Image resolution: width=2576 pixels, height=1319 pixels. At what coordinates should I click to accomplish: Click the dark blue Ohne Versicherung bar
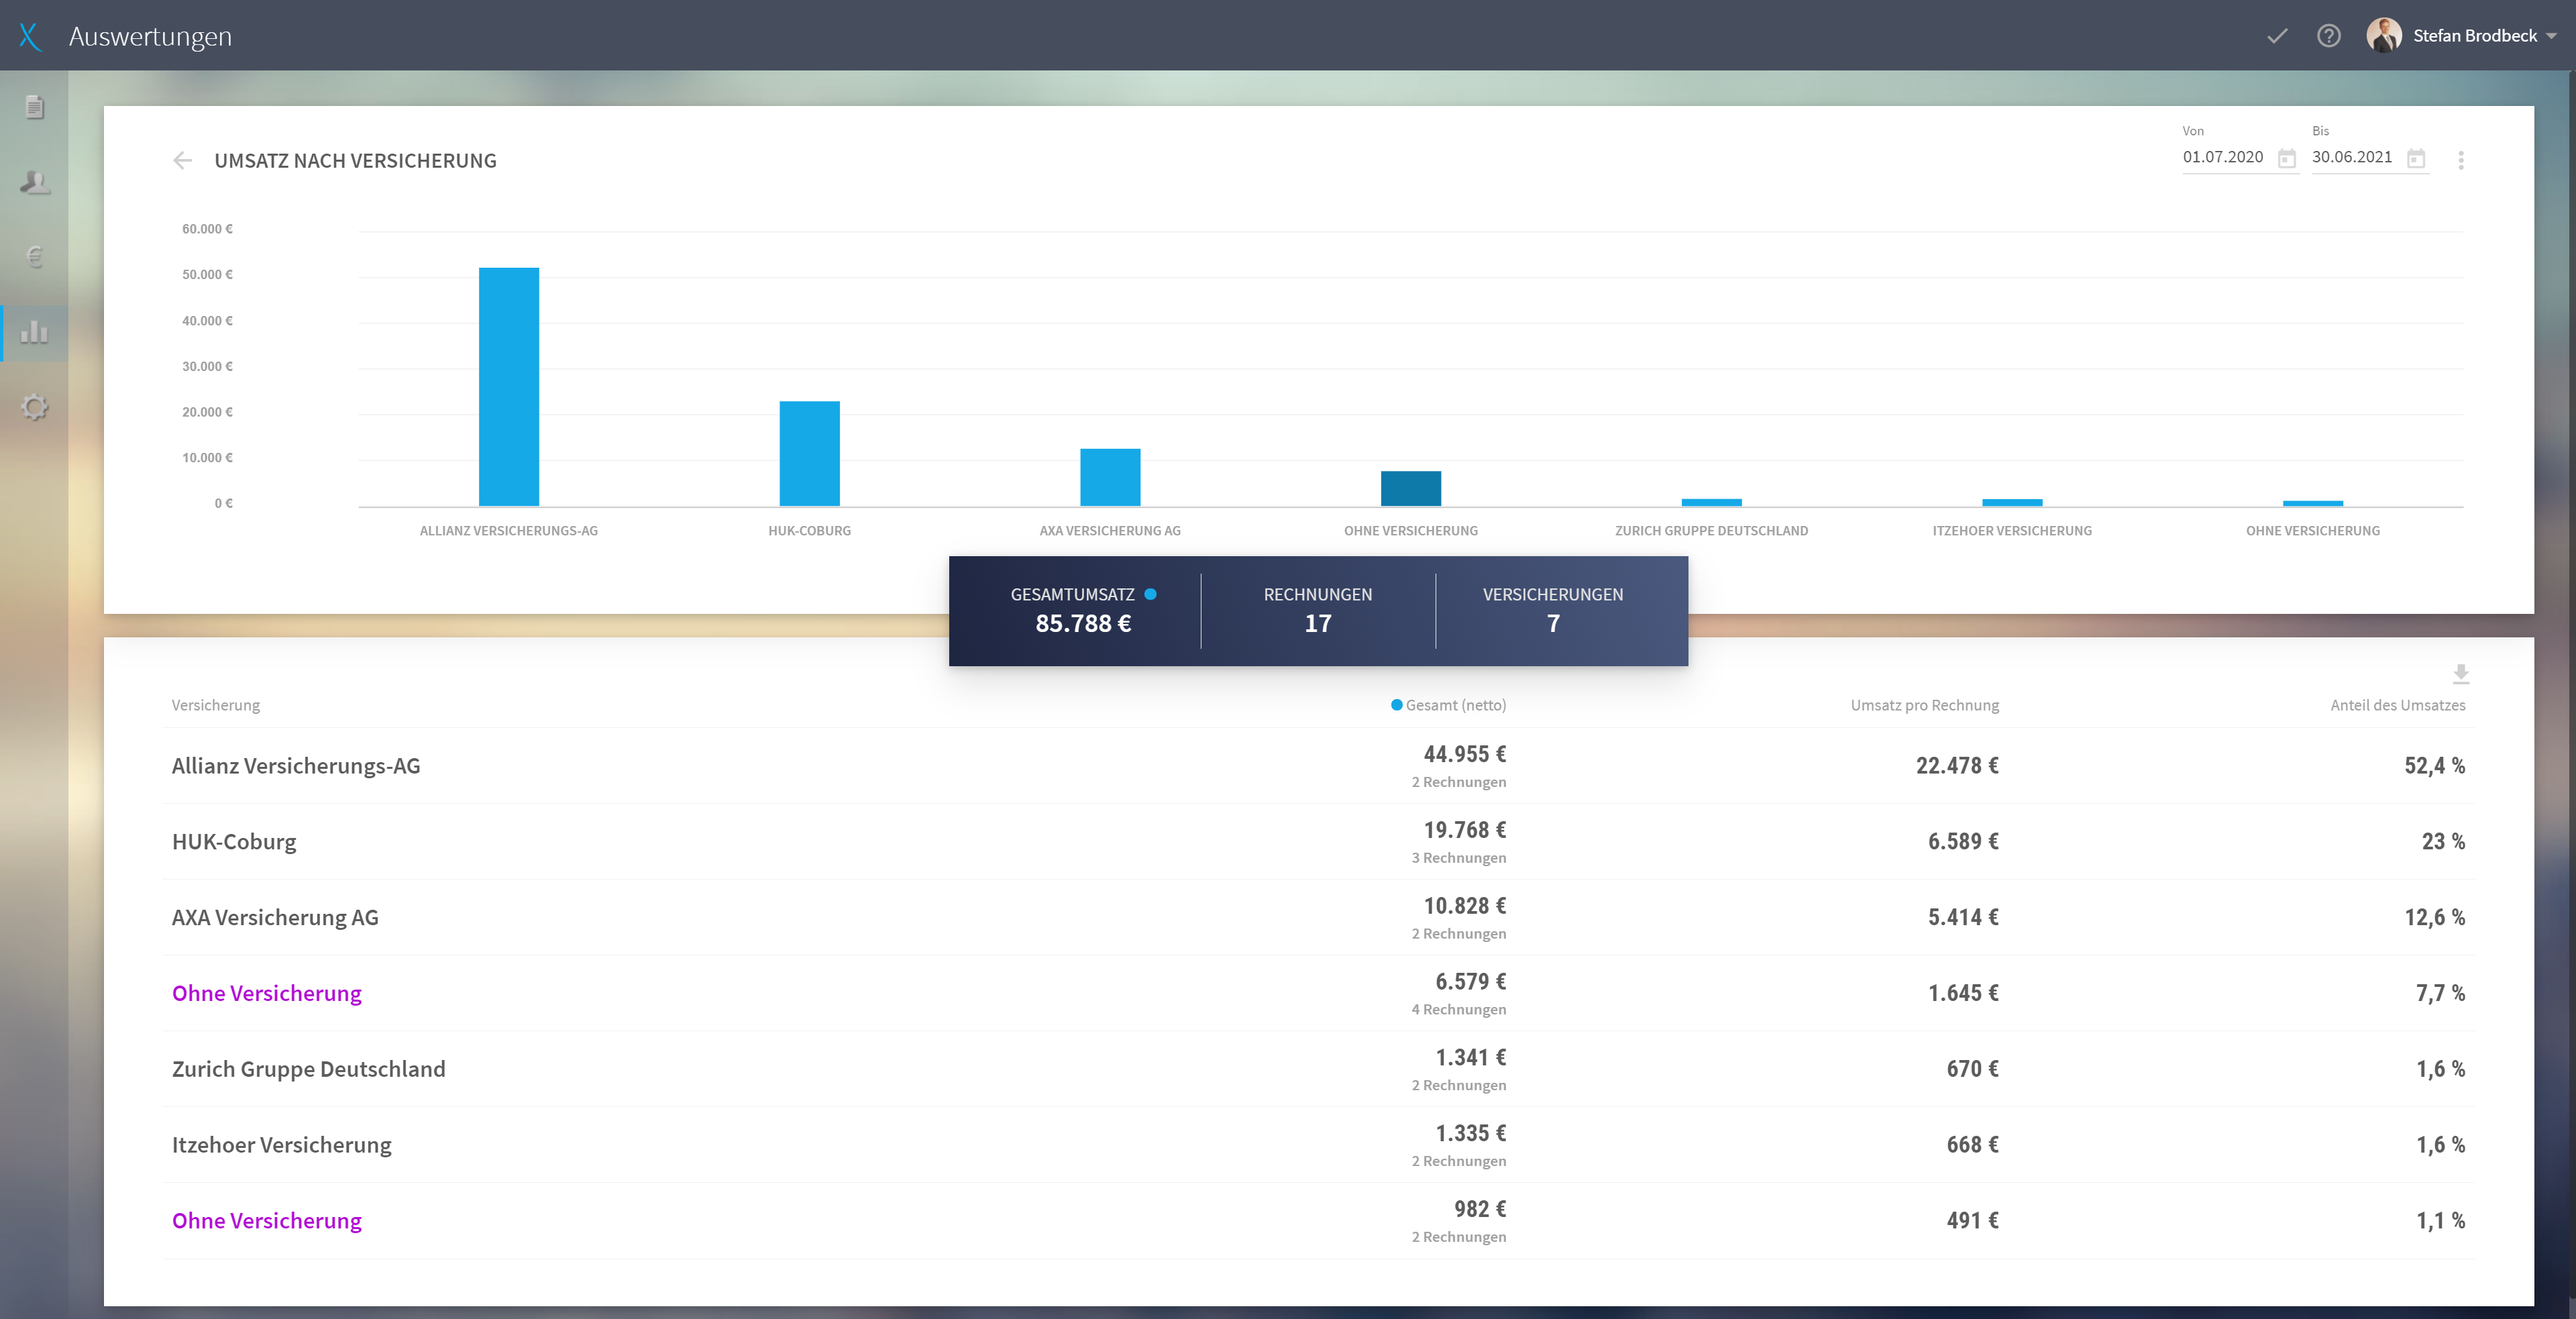(x=1410, y=488)
